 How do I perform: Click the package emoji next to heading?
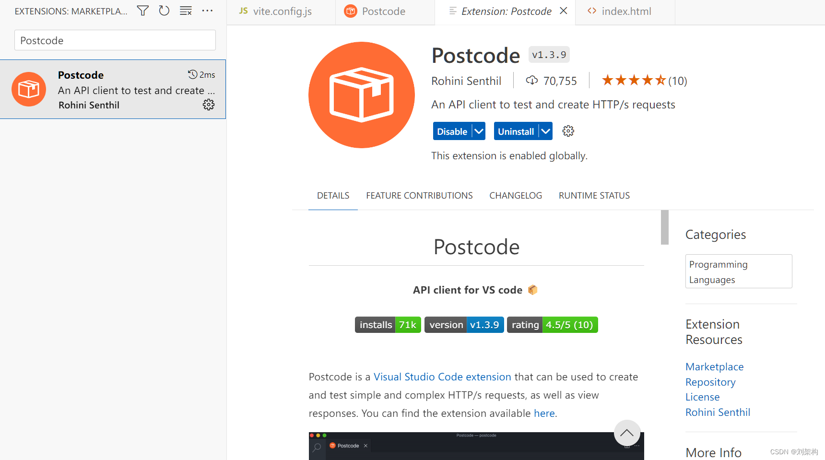pos(532,290)
